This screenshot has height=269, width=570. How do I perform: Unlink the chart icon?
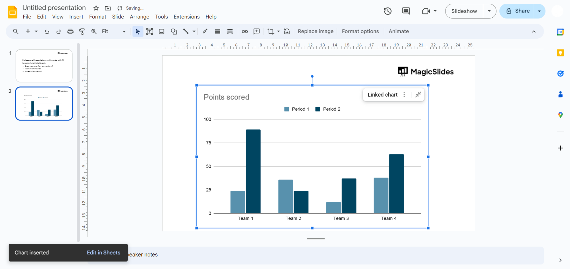[418, 95]
